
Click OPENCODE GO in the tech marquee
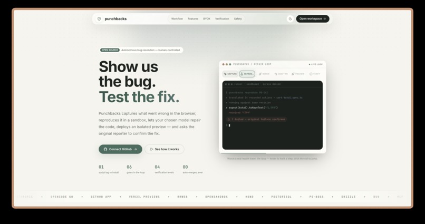coord(62,197)
